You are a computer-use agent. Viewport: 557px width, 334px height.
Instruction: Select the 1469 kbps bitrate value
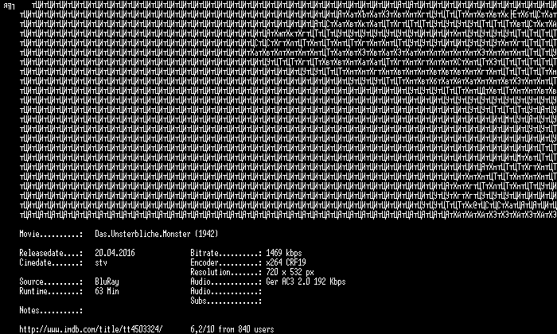click(284, 253)
